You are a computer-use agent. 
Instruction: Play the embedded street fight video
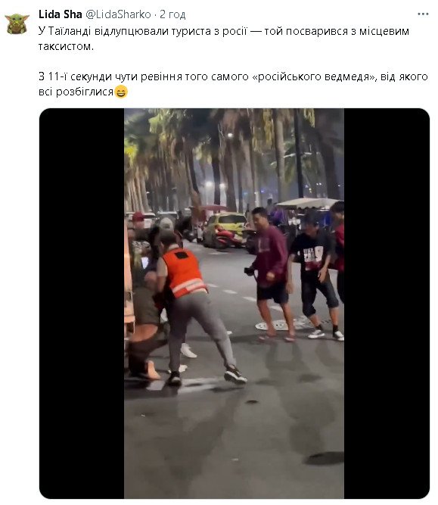click(x=235, y=304)
